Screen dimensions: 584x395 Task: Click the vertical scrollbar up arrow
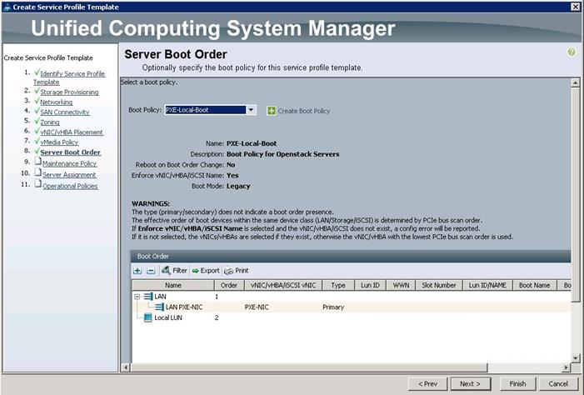coord(576,82)
